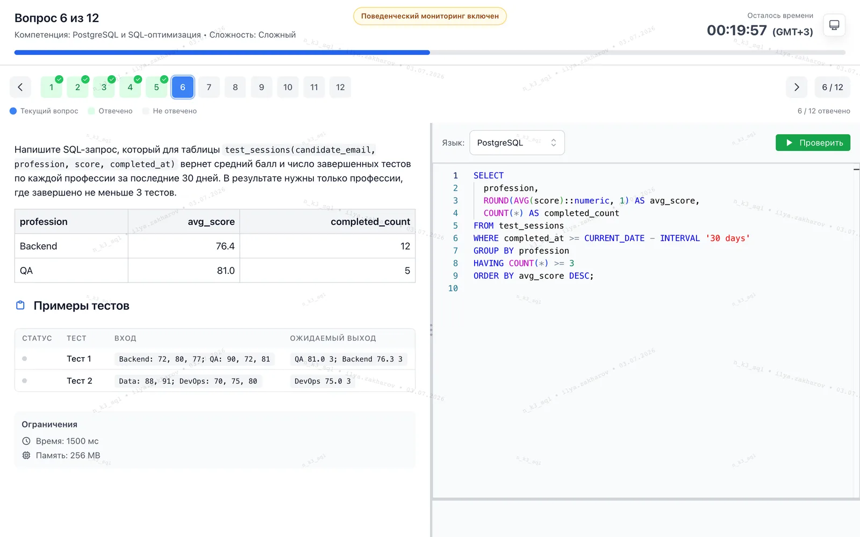
Task: Click Тест 1 input value Backend: 72, 80, 77
Action: (195, 359)
